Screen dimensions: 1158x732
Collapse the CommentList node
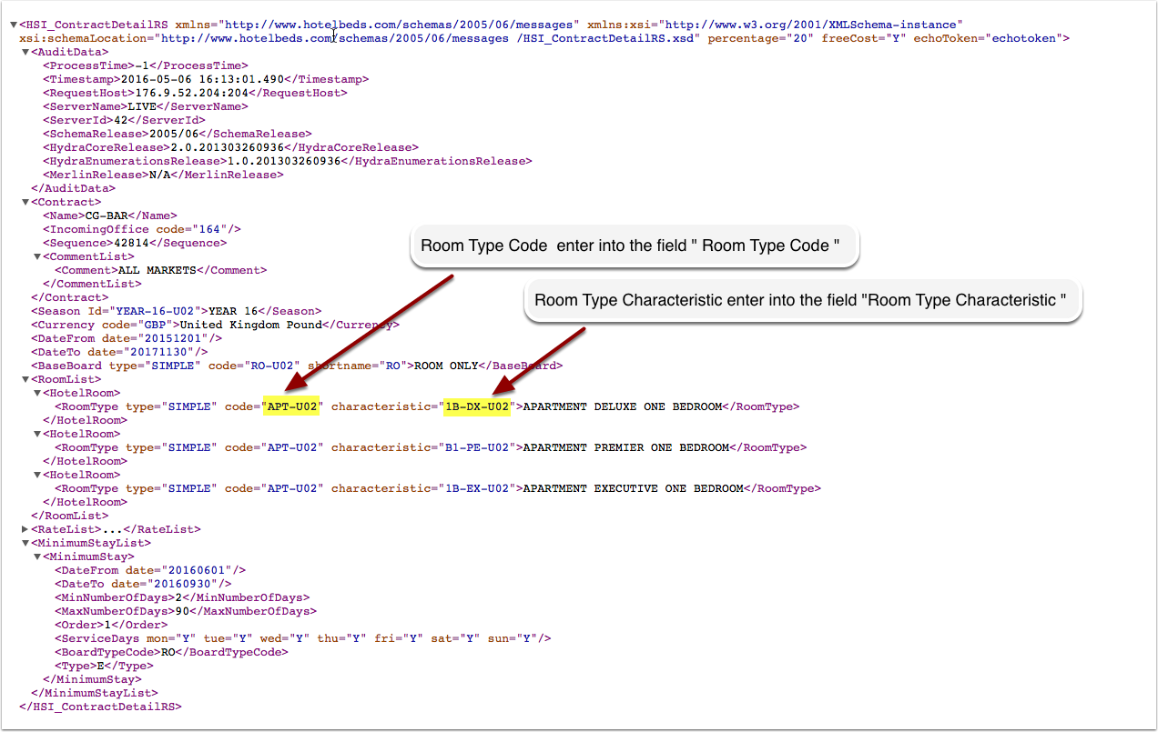pyautogui.click(x=37, y=256)
